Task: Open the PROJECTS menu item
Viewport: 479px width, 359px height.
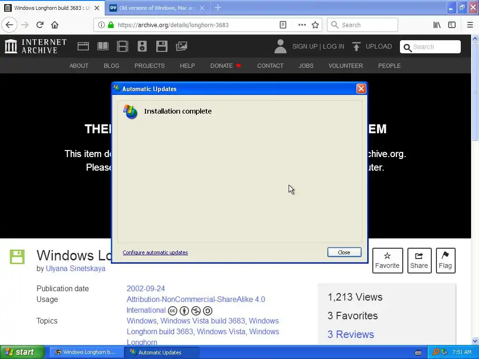Action: click(x=149, y=65)
